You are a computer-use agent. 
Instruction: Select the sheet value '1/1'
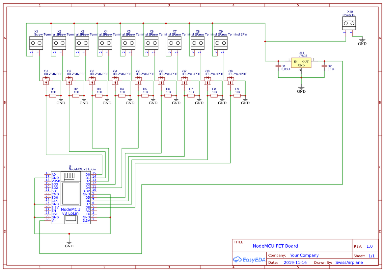[x=371, y=256]
